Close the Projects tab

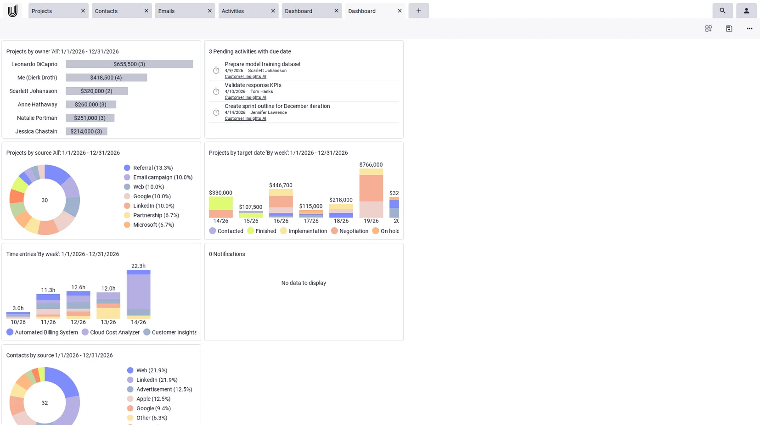tap(83, 11)
